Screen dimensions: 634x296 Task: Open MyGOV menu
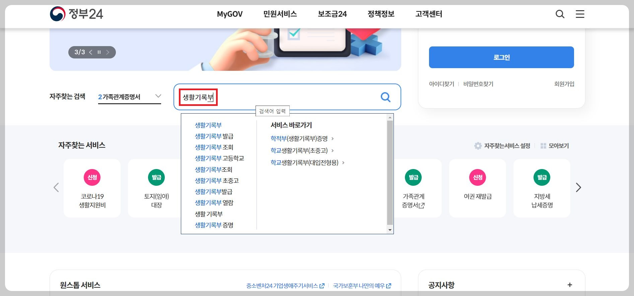coord(230,14)
